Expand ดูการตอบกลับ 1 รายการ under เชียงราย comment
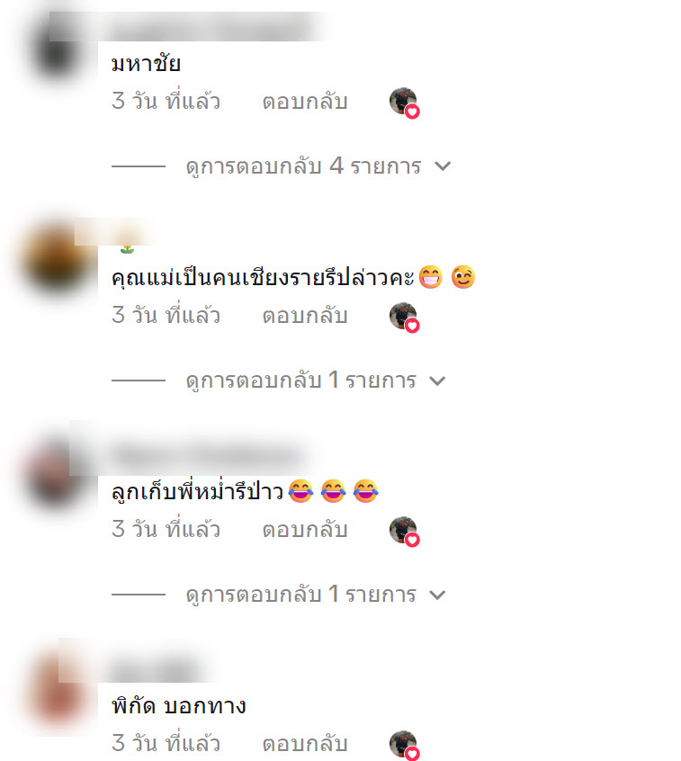 click(x=301, y=380)
